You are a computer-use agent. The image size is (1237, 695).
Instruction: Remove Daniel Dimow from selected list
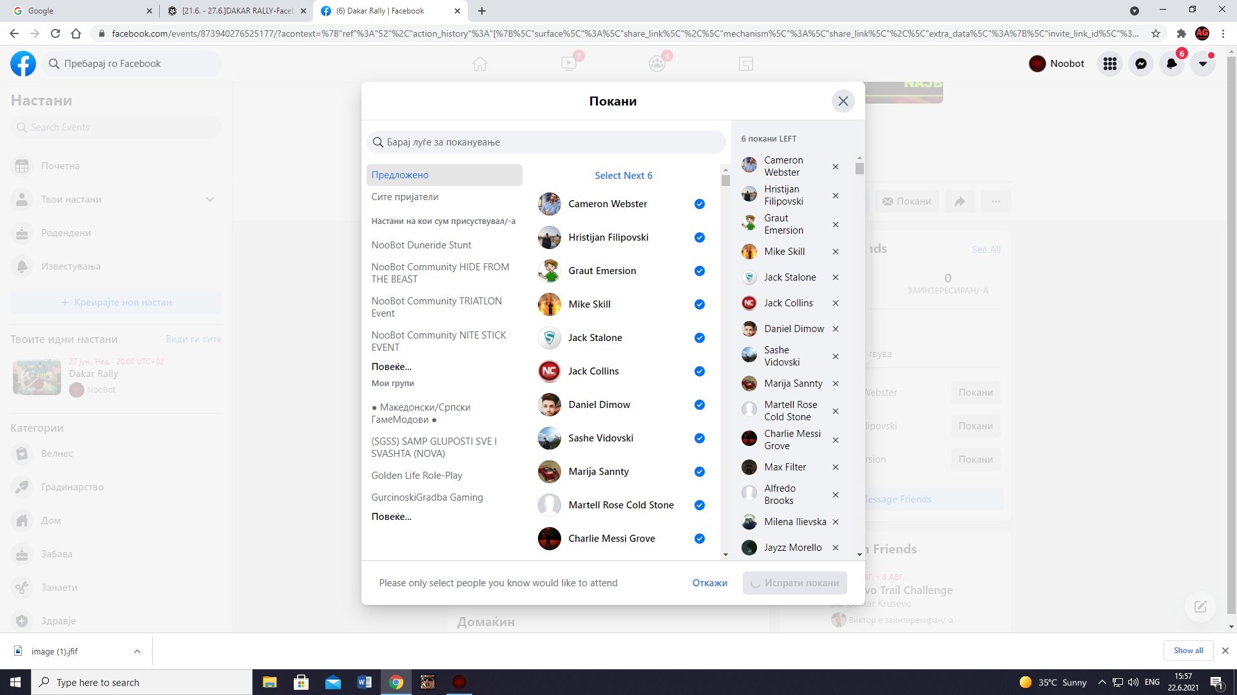click(x=836, y=329)
